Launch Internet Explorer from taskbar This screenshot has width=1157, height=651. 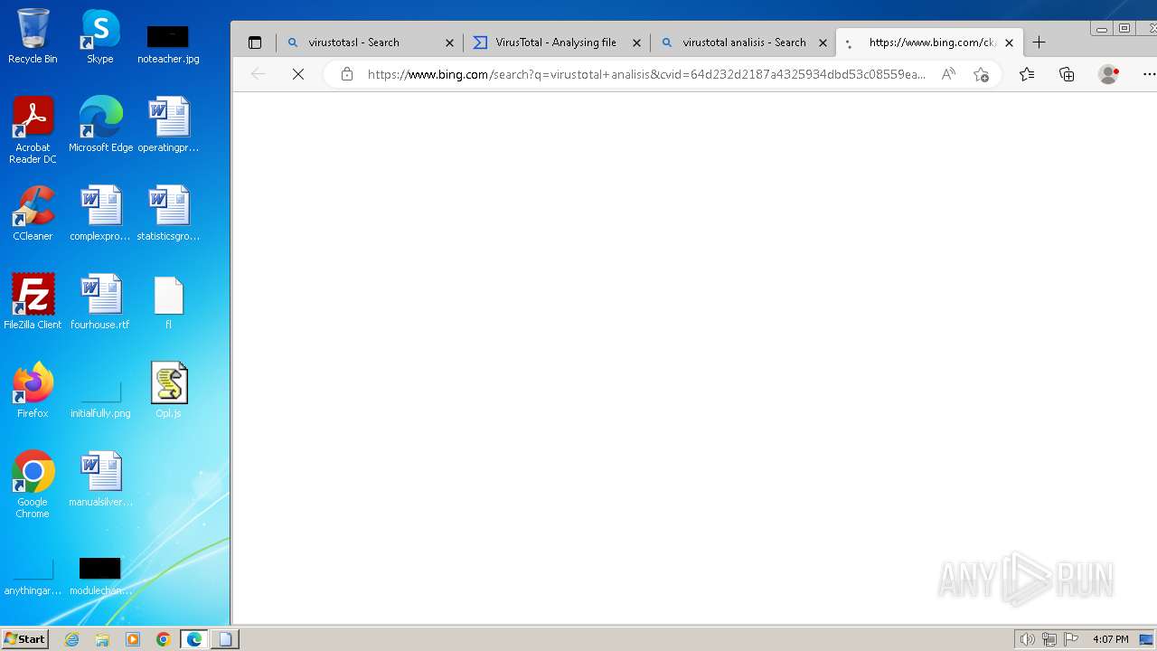pyautogui.click(x=72, y=639)
